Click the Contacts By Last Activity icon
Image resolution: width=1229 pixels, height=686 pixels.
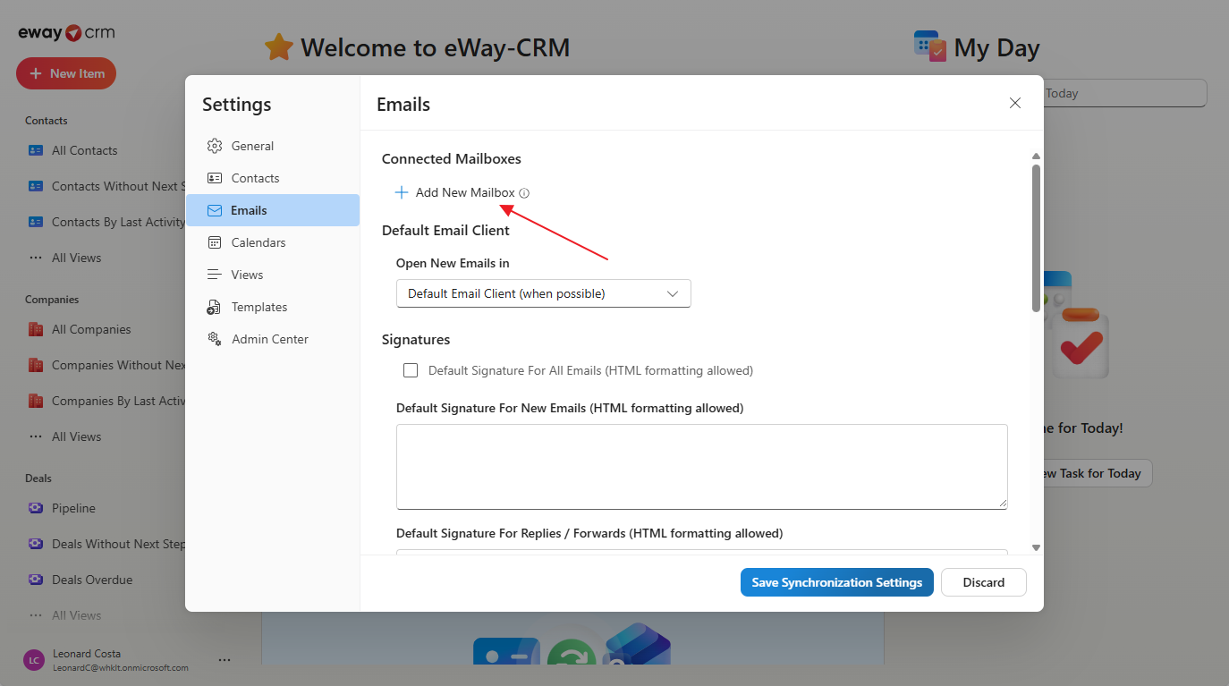click(x=36, y=222)
